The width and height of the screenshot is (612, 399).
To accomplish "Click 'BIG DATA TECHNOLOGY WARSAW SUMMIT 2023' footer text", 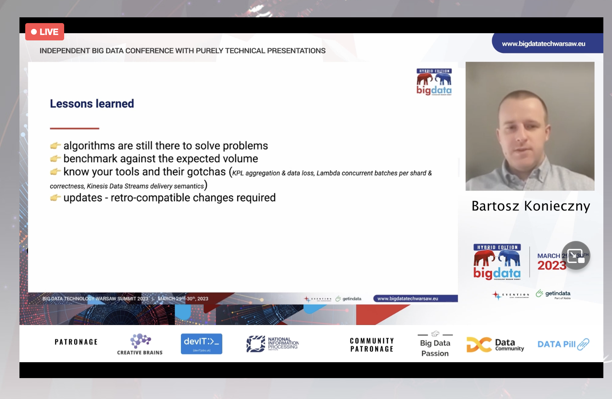I will point(95,299).
